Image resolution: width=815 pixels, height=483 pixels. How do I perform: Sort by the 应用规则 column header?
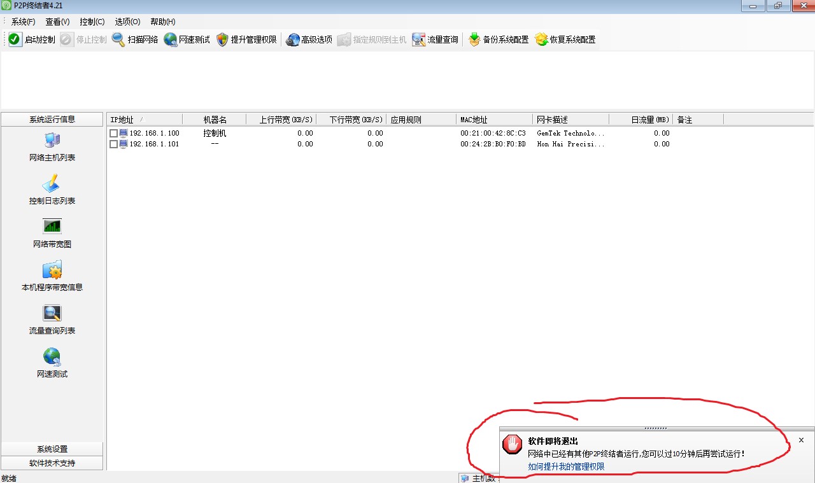pos(422,120)
